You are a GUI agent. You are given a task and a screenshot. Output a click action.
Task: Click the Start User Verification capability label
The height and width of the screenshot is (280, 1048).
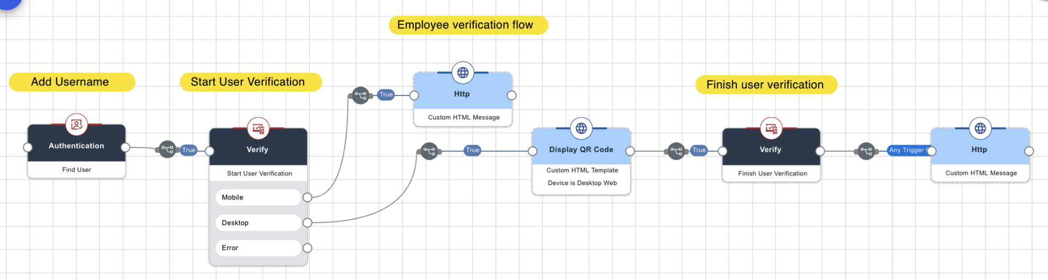click(259, 173)
